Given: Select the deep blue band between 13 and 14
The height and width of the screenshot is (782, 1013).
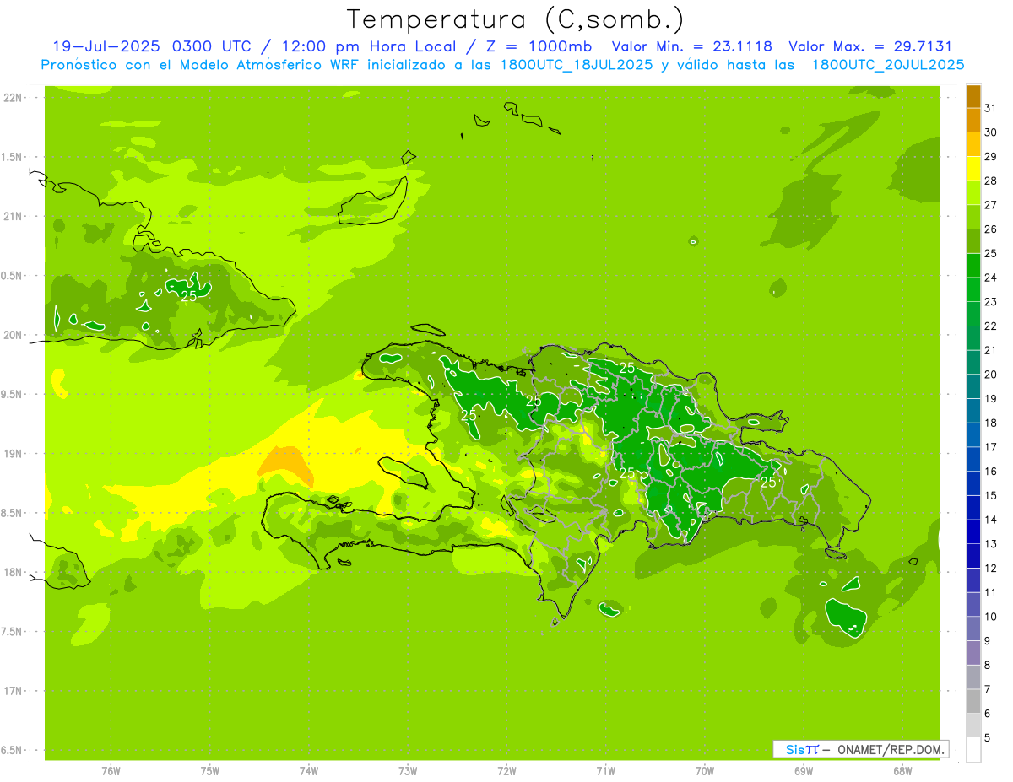Looking at the screenshot, I should 973,531.
